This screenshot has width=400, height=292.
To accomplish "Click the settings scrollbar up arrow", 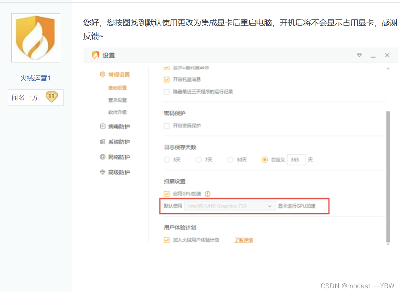I will point(388,68).
